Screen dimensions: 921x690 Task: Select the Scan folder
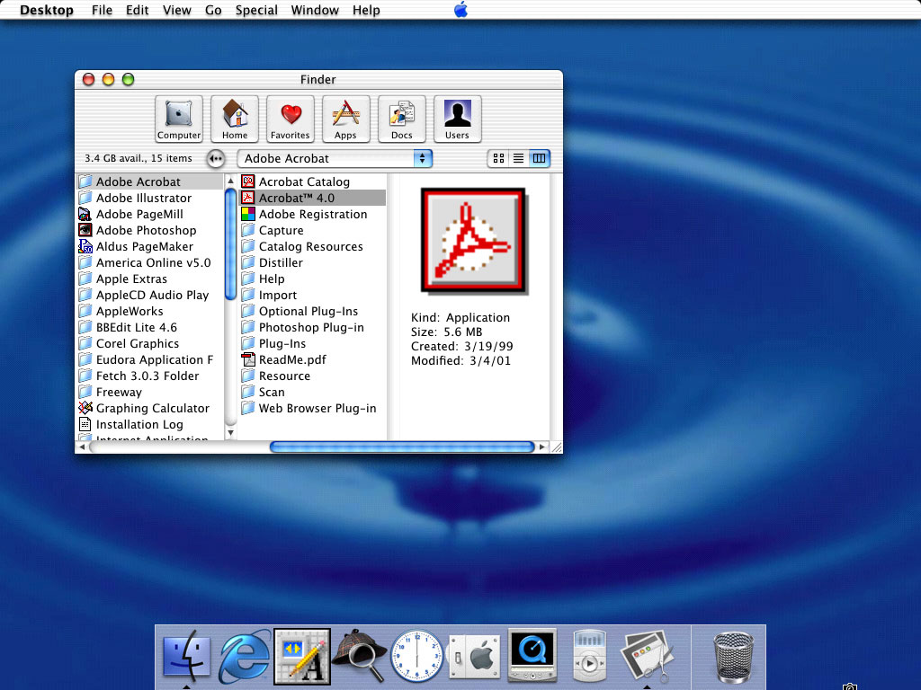click(312, 392)
